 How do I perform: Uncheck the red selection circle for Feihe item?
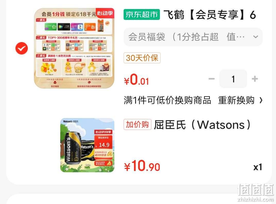22,48
